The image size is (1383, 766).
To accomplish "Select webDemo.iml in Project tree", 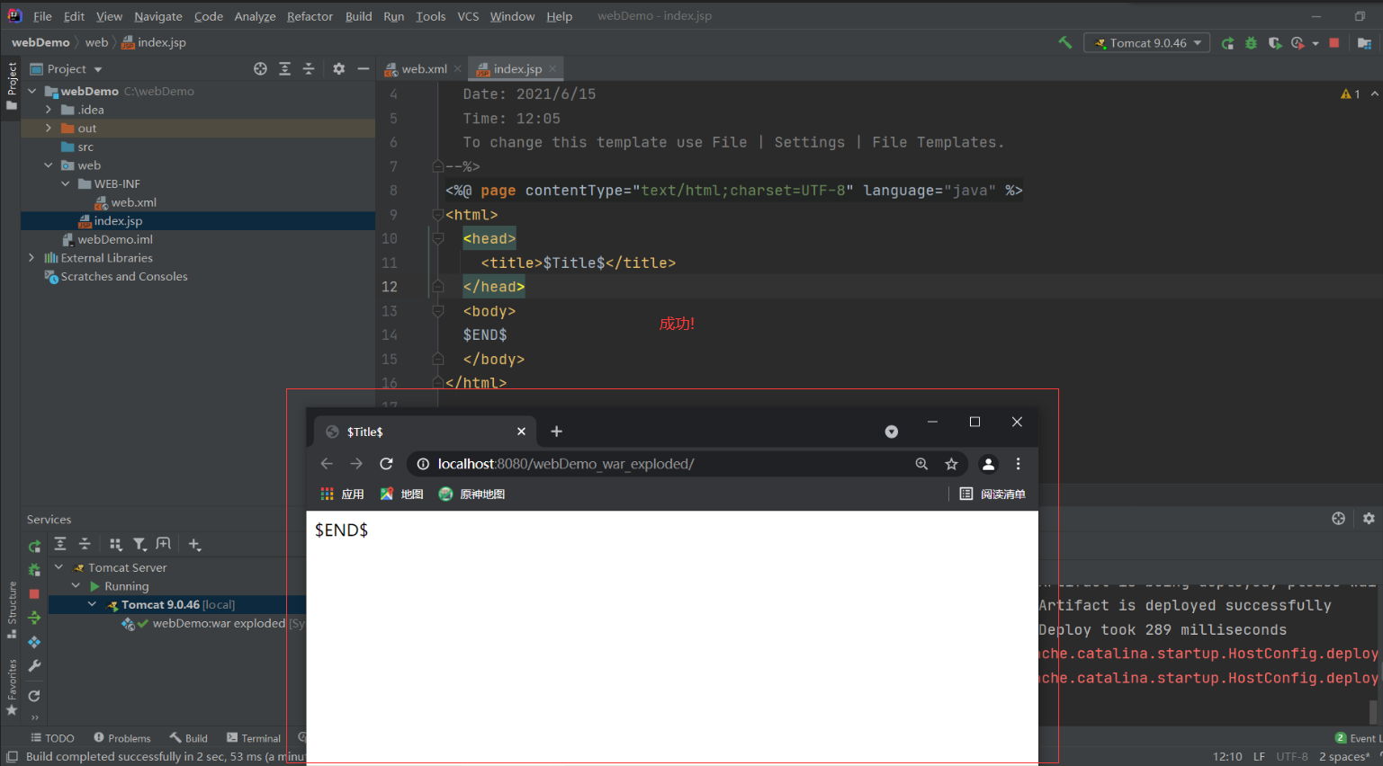I will coord(114,239).
